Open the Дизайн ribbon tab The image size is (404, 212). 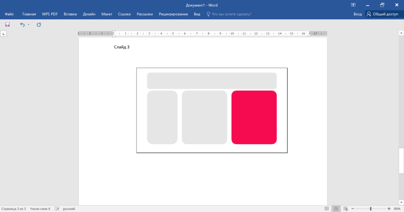89,14
